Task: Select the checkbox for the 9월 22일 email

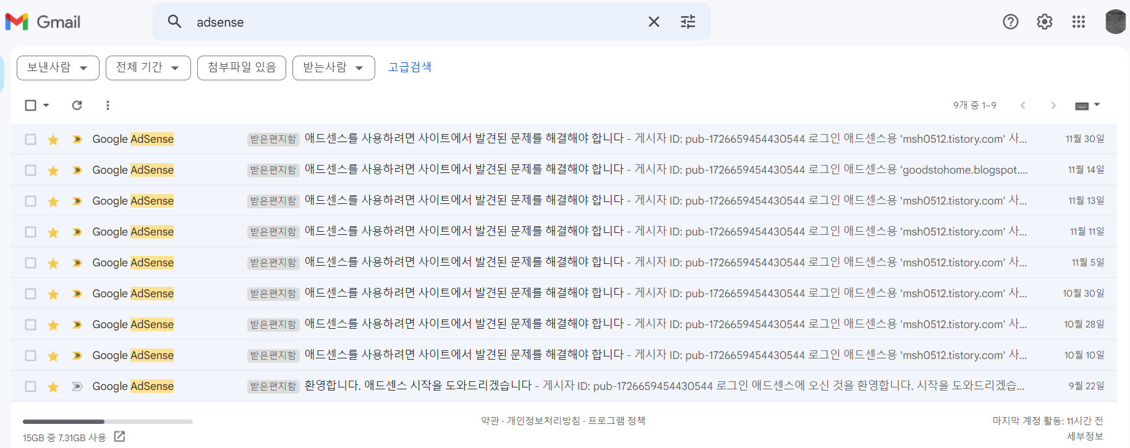Action: (x=30, y=386)
